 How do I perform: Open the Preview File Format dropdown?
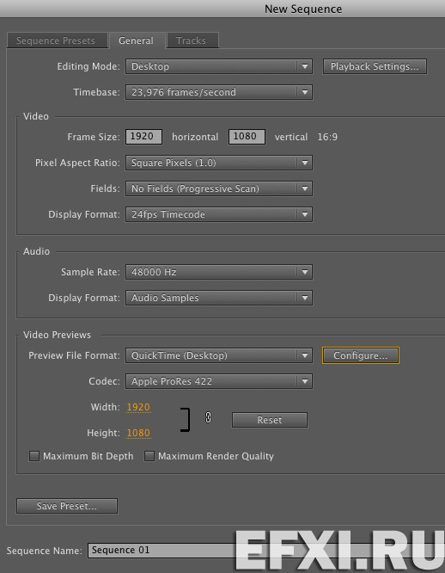[x=219, y=355]
